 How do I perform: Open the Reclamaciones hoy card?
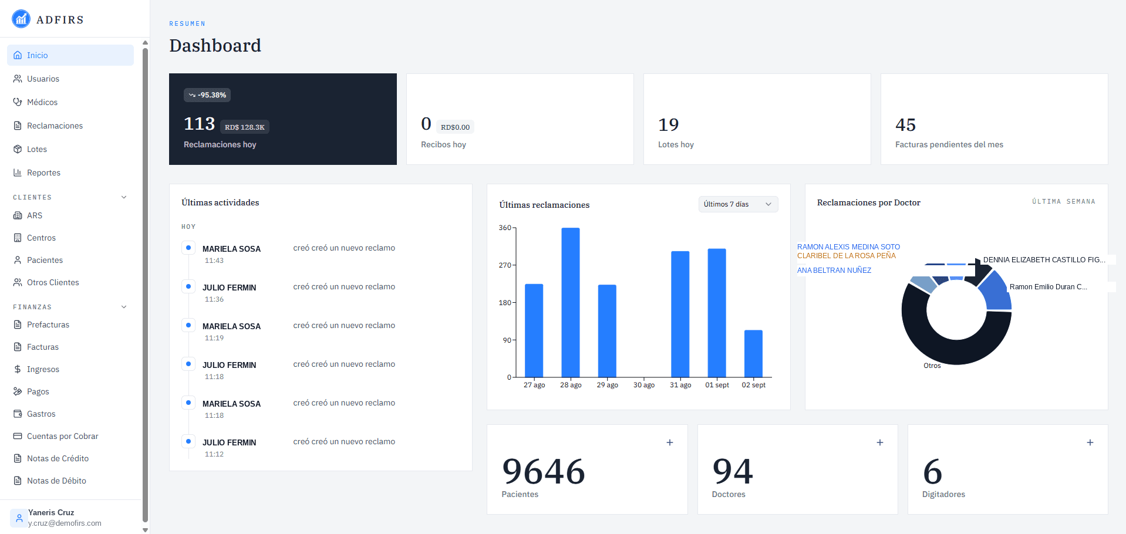(283, 119)
